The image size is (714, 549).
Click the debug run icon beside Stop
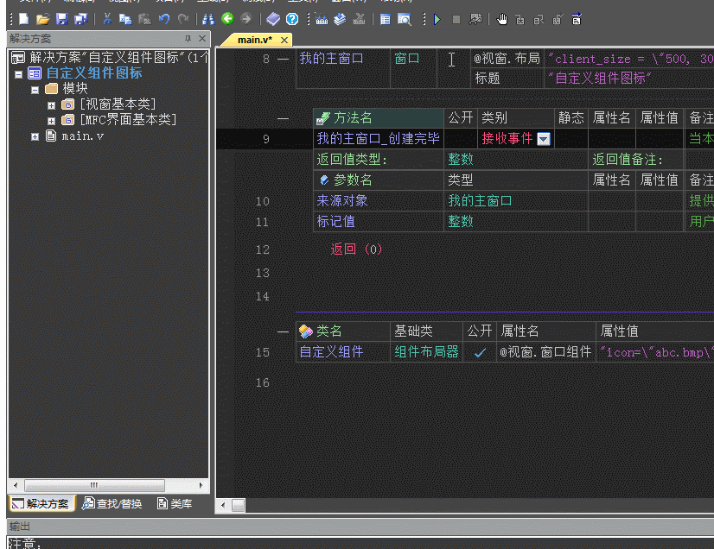point(475,19)
